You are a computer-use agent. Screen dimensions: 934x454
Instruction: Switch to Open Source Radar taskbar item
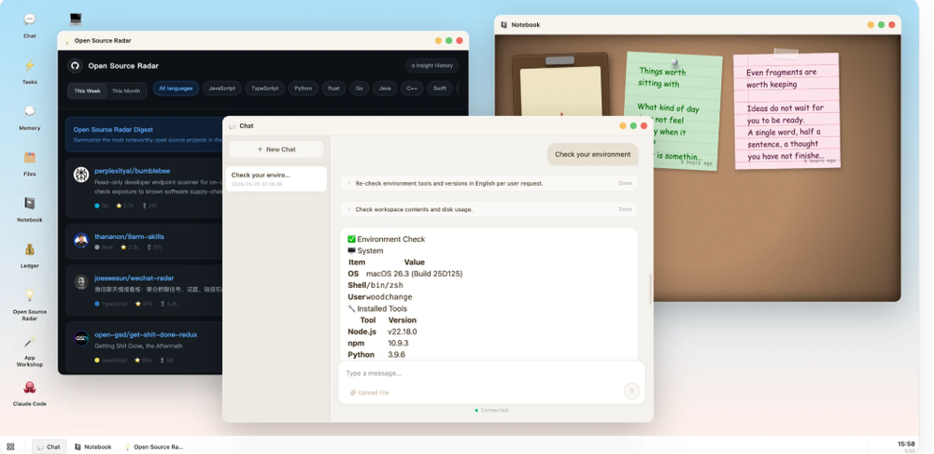point(154,447)
